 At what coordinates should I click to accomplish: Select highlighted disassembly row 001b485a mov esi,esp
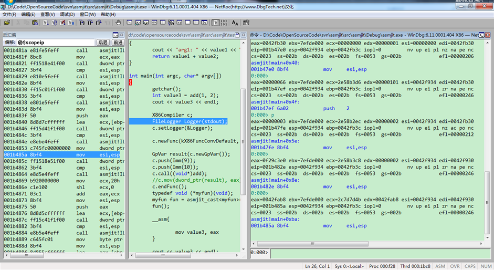(62, 154)
